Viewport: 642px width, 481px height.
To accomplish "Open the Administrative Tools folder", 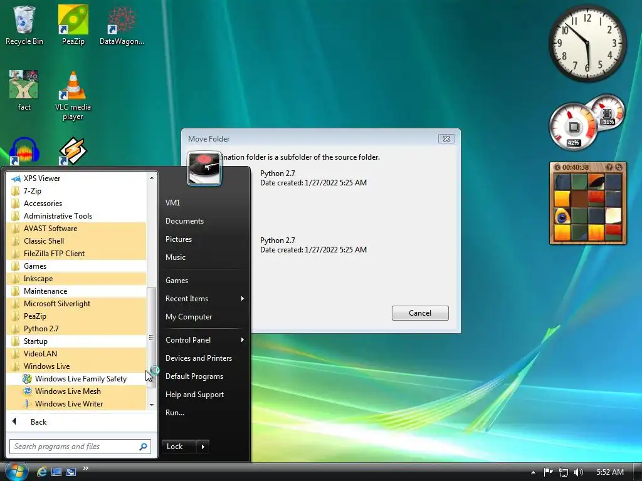I will (76, 216).
